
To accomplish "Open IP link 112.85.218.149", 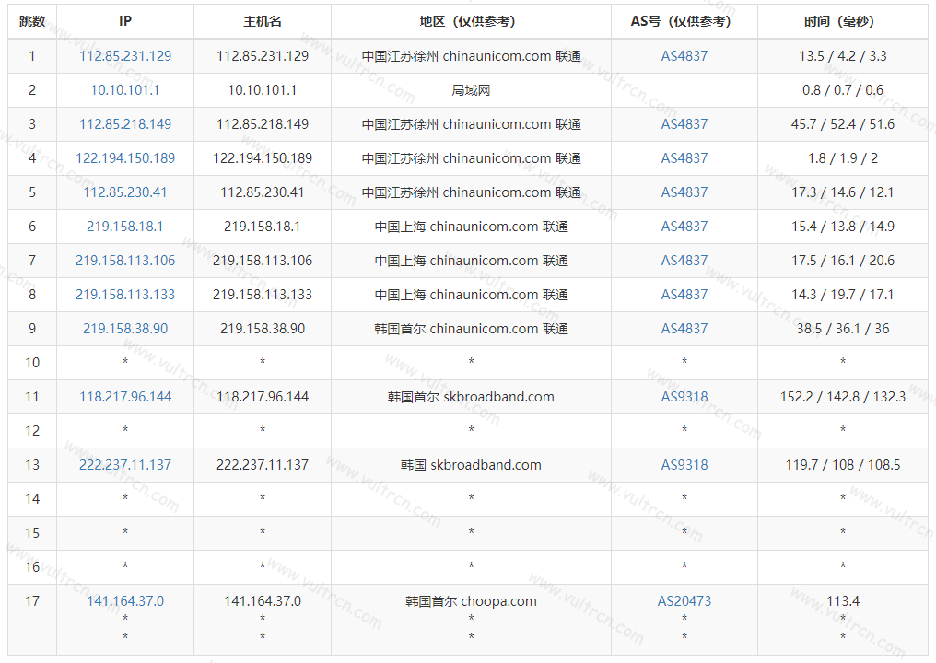I will tap(125, 124).
